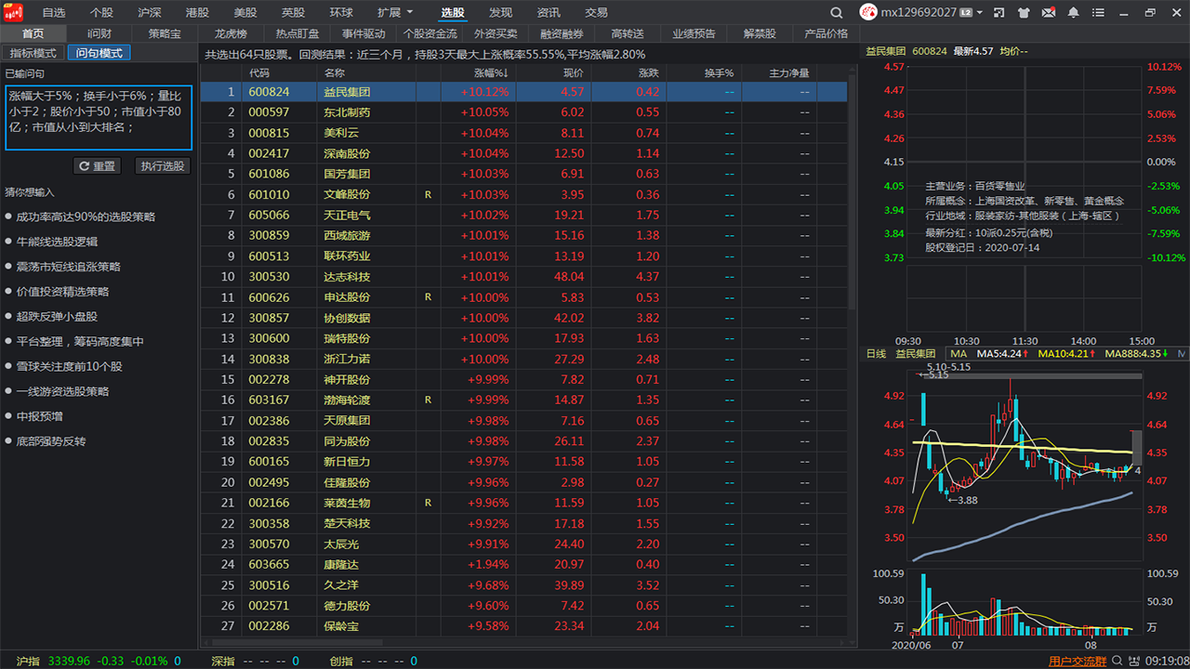Open the 龙虎榜 tab

pyautogui.click(x=231, y=33)
